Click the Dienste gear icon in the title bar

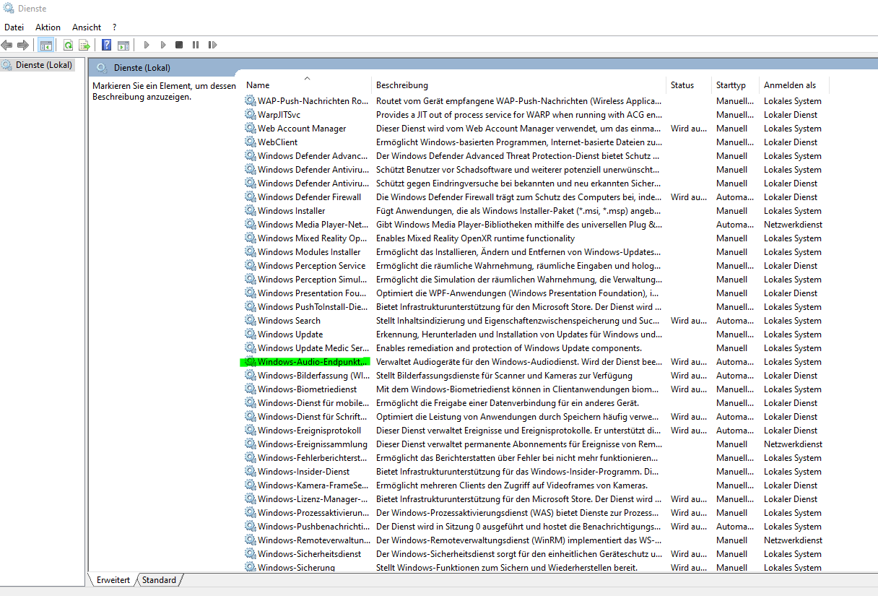click(8, 9)
